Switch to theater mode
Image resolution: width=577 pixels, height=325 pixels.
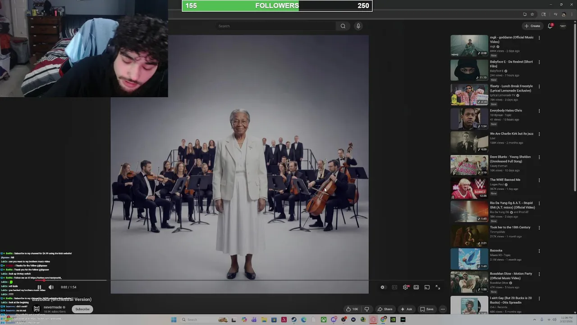[x=416, y=287]
